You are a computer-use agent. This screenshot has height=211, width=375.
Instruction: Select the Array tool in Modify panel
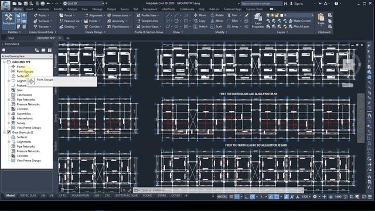233,26
